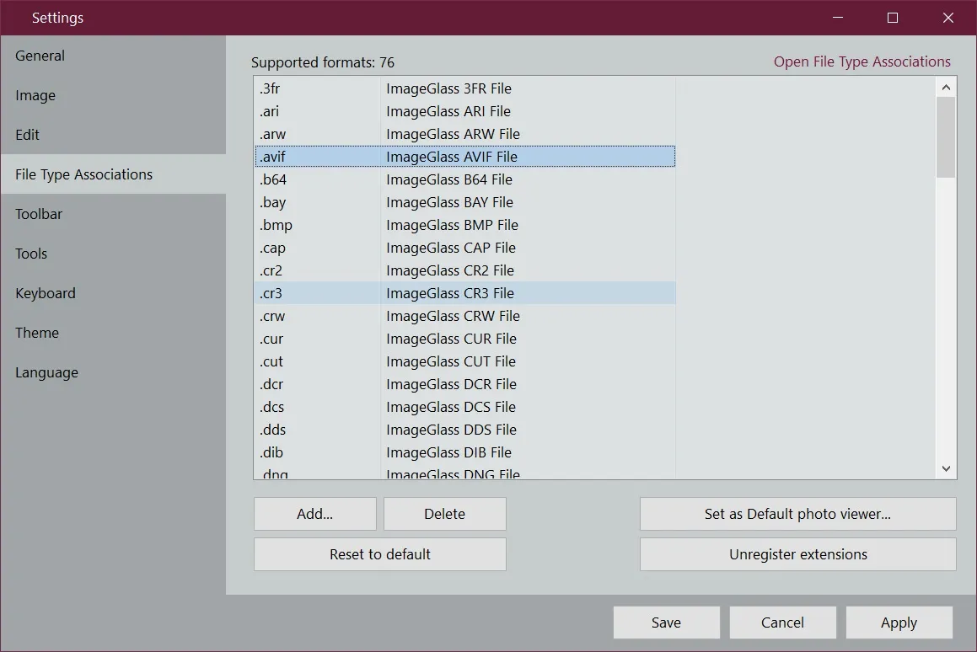The width and height of the screenshot is (977, 652).
Task: Select the .dds extension row
Action: click(464, 430)
